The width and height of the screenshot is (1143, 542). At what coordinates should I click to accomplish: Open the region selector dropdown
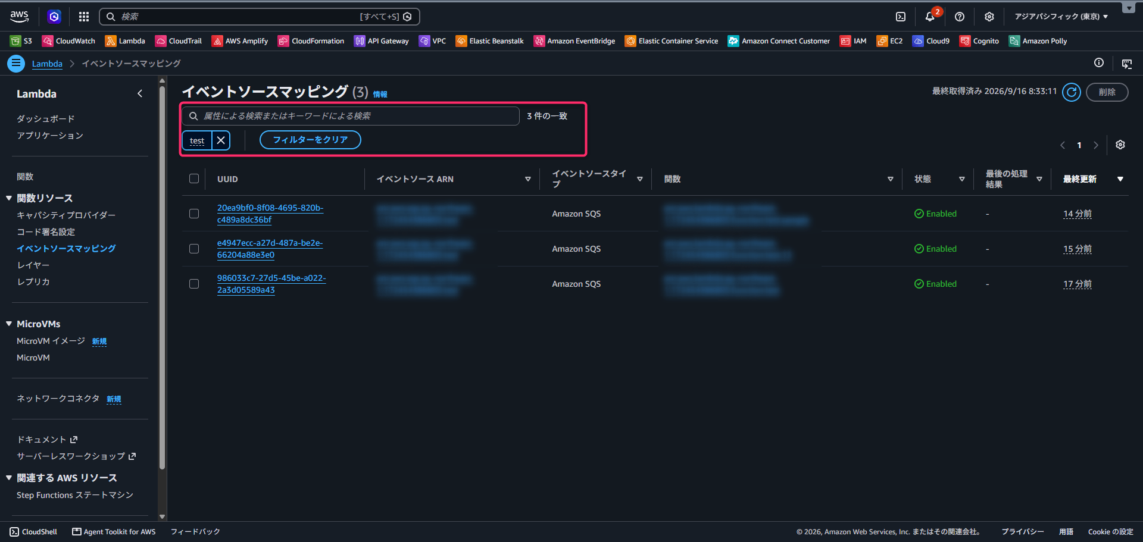[x=1061, y=17]
